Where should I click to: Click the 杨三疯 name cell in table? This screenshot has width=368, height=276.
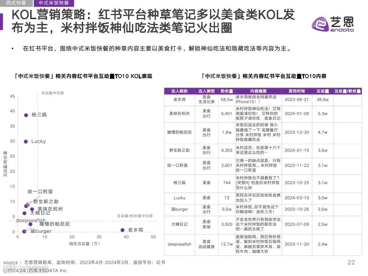pyautogui.click(x=179, y=183)
